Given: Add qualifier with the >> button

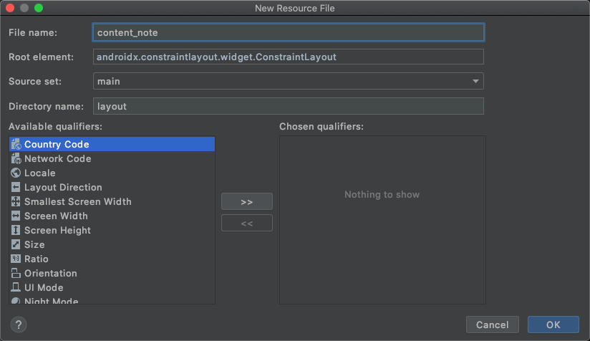Looking at the screenshot, I should pyautogui.click(x=247, y=201).
